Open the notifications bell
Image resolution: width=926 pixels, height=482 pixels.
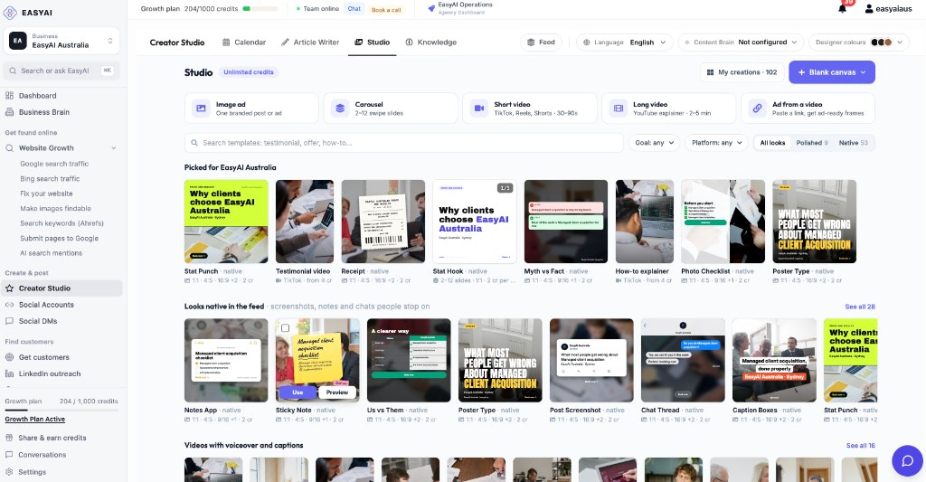click(843, 8)
